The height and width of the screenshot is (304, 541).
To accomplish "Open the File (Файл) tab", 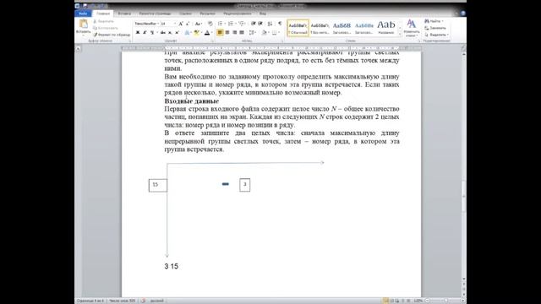I will 83,14.
